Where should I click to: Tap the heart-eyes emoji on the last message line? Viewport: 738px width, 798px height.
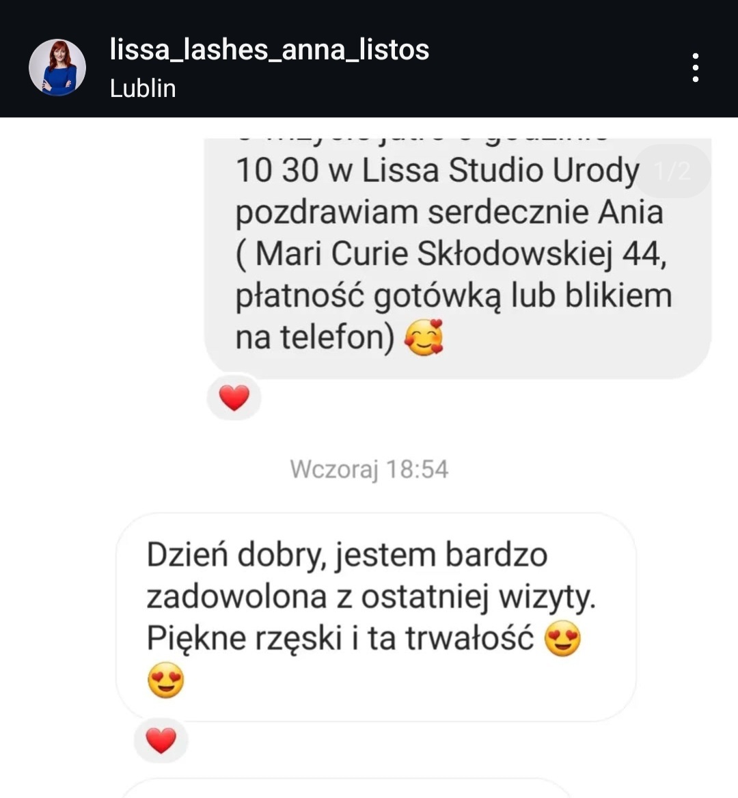tap(166, 680)
